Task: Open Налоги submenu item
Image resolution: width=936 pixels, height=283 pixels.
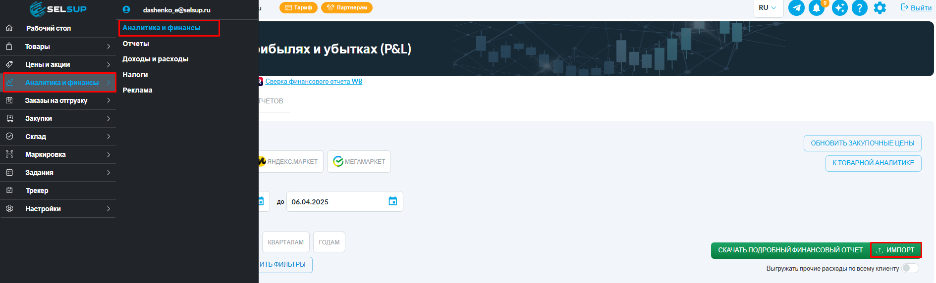Action: point(135,75)
